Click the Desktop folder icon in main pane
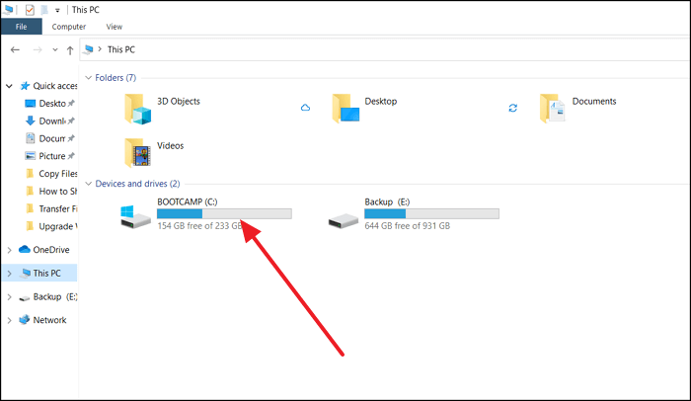This screenshot has height=401, width=691. pos(345,108)
